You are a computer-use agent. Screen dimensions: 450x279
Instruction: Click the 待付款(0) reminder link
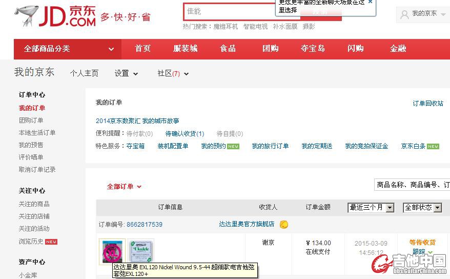tap(139, 134)
